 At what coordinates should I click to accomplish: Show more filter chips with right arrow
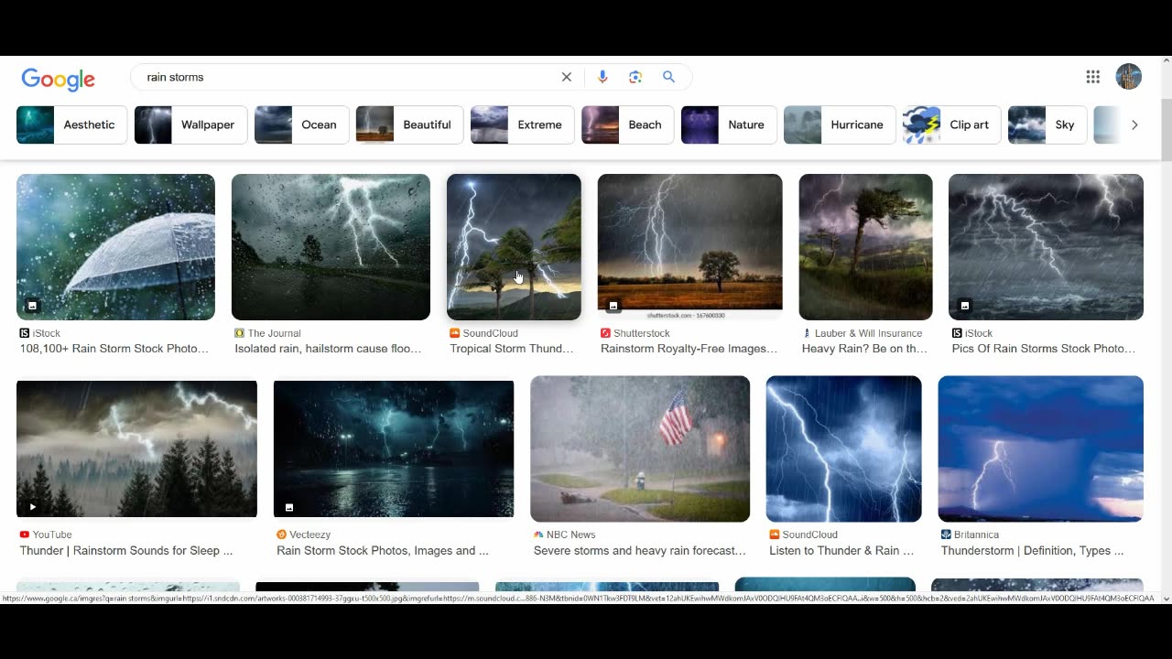pos(1134,124)
